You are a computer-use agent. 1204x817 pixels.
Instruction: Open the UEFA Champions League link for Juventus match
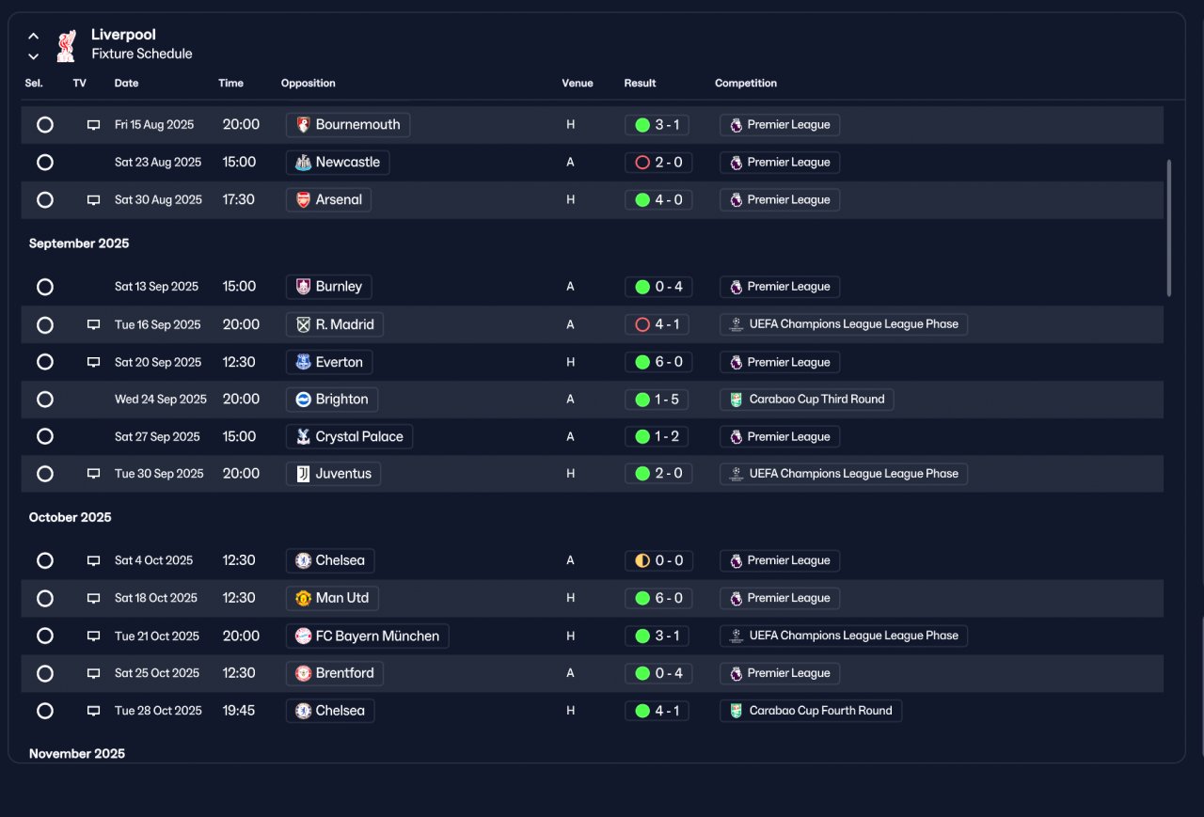pyautogui.click(x=844, y=474)
